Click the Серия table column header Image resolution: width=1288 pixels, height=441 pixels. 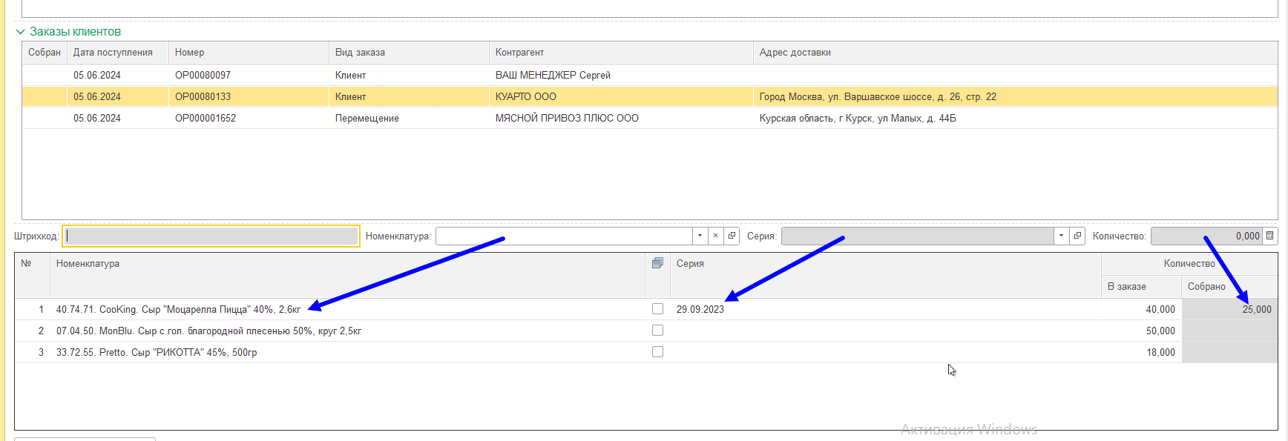point(885,275)
